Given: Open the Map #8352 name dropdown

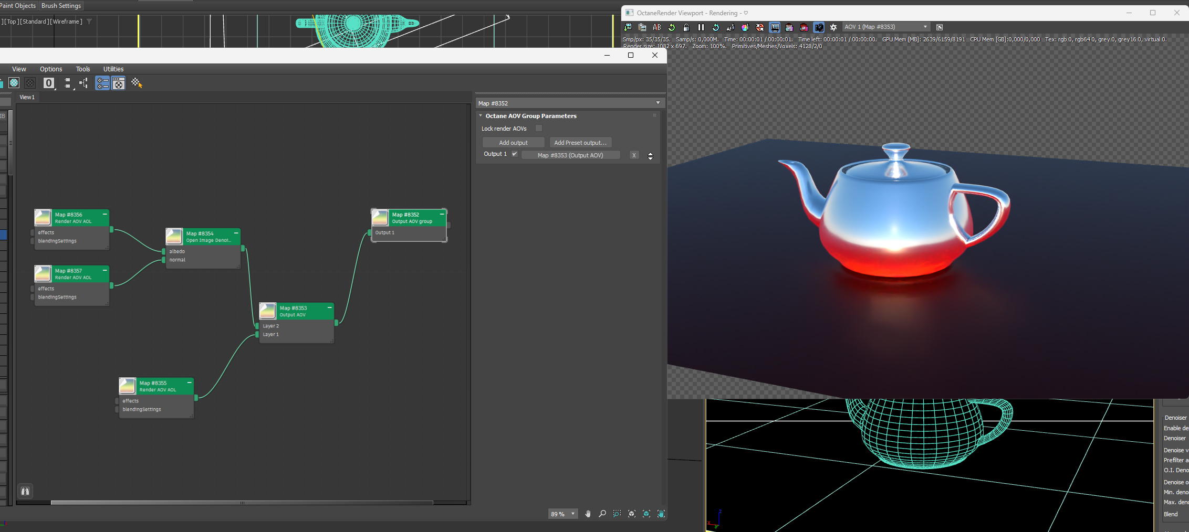Looking at the screenshot, I should pos(570,103).
